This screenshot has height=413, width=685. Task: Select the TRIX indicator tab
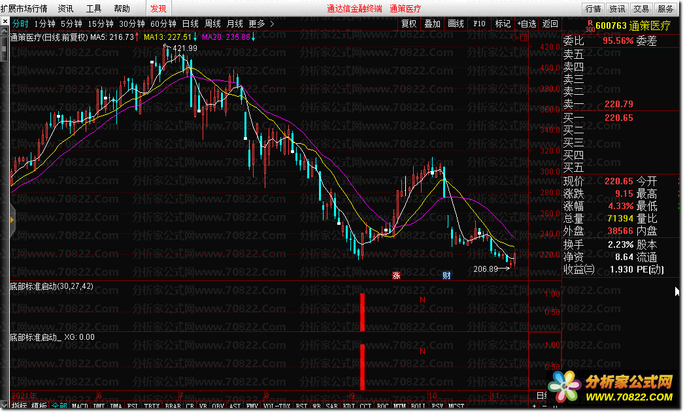[x=152, y=406]
